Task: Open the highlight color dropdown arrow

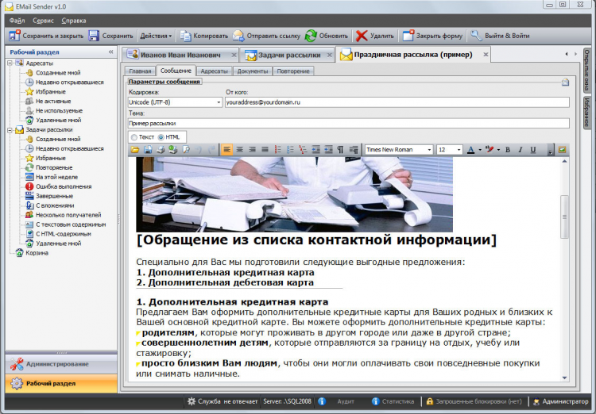Action: (498, 150)
